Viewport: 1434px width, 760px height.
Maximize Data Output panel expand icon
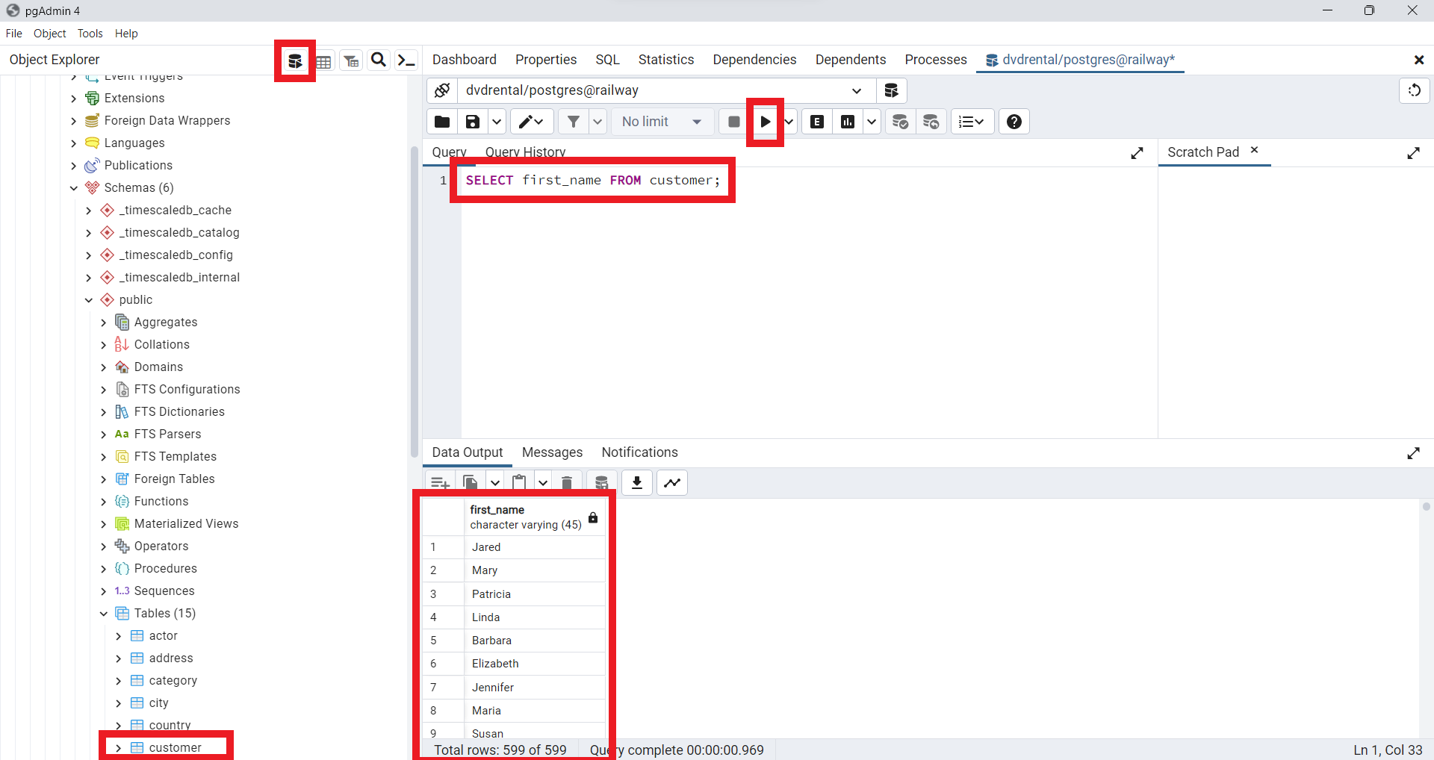[x=1413, y=453]
